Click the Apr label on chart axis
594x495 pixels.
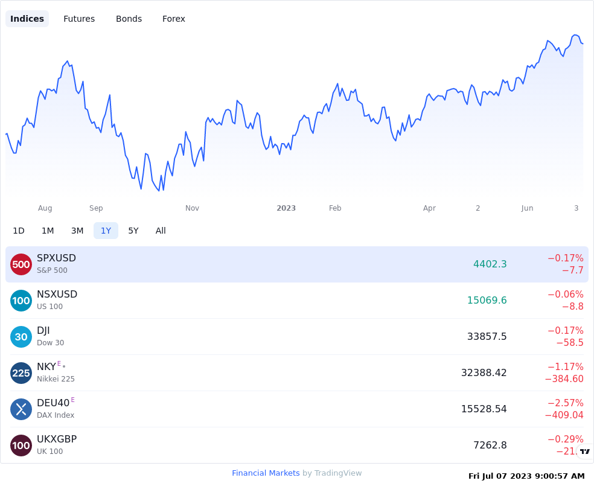coord(429,208)
